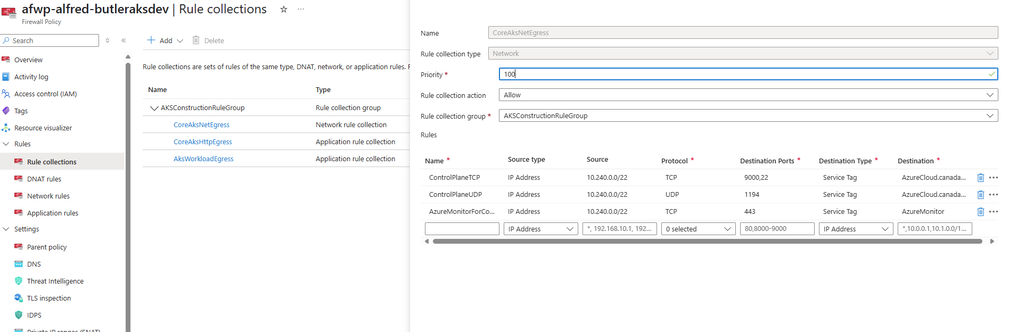
Task: Click the AzureMonitor destination cell
Action: click(923, 212)
